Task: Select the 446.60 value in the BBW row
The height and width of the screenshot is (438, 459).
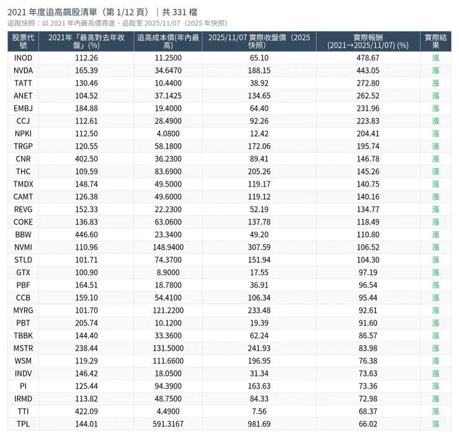Action: tap(86, 235)
